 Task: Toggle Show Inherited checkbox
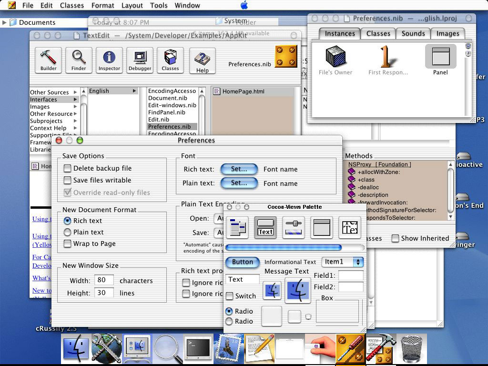(x=395, y=238)
